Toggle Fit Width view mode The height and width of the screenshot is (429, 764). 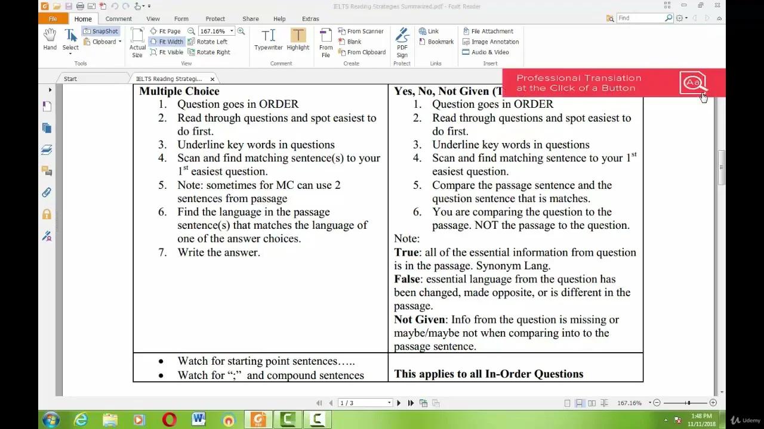[x=167, y=42]
